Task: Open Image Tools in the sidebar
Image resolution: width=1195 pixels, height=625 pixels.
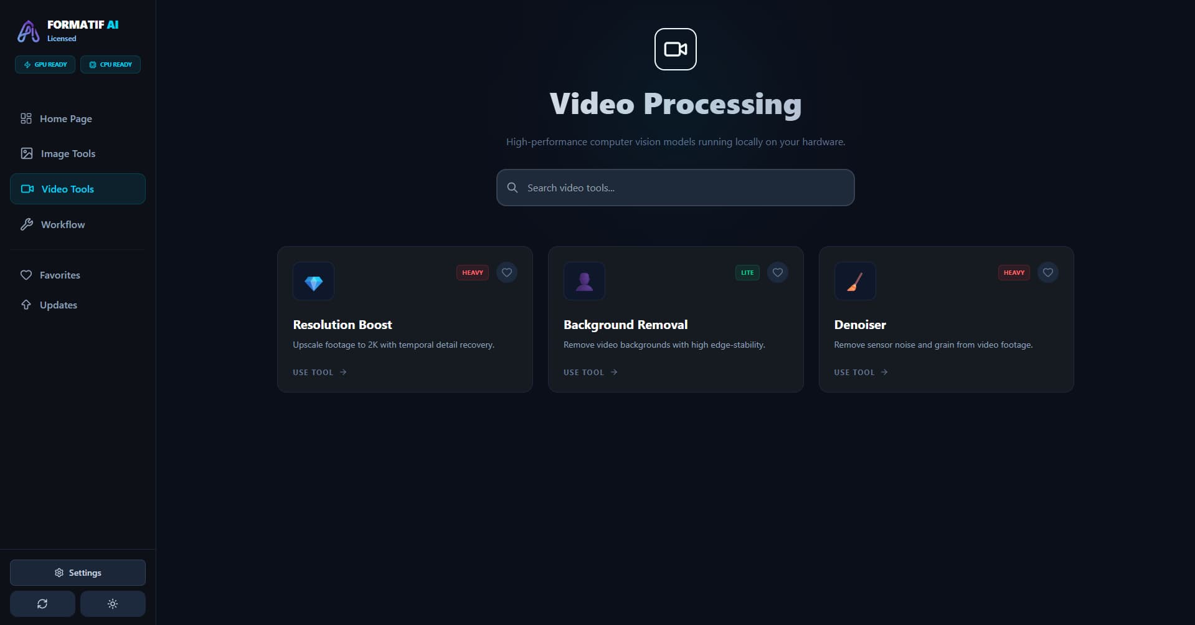Action: 78,153
